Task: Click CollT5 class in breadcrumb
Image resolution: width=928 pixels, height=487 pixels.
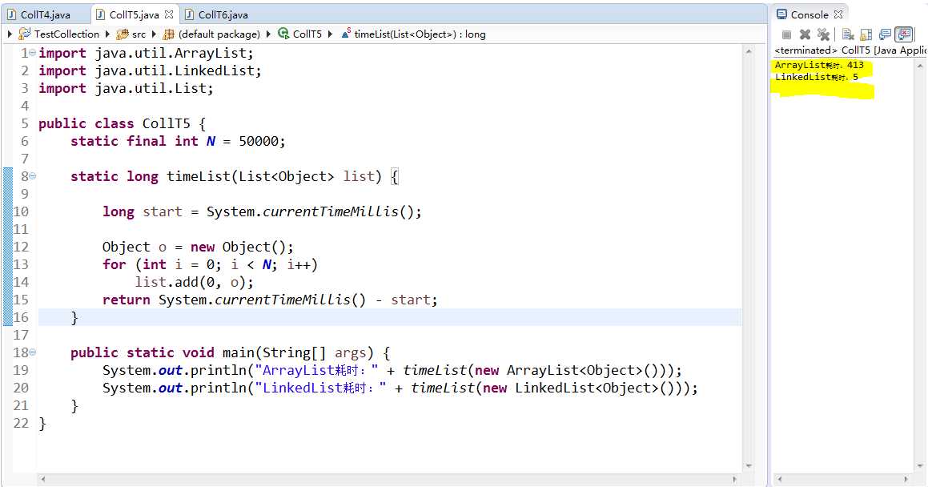Action: tap(307, 34)
